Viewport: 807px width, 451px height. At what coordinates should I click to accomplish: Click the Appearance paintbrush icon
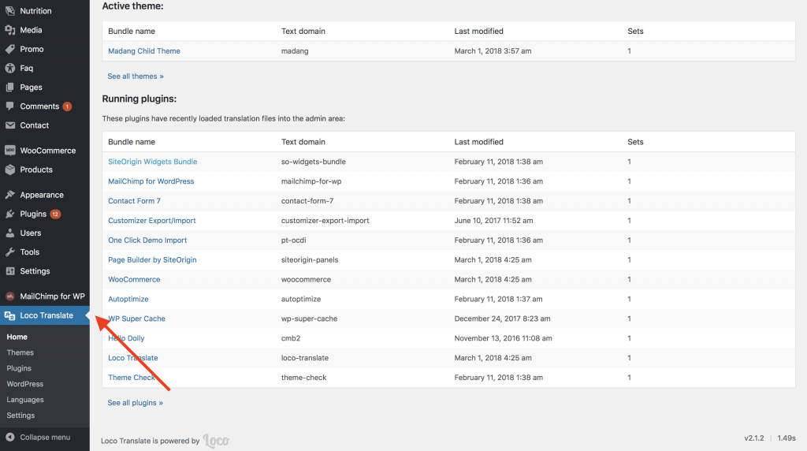9,195
